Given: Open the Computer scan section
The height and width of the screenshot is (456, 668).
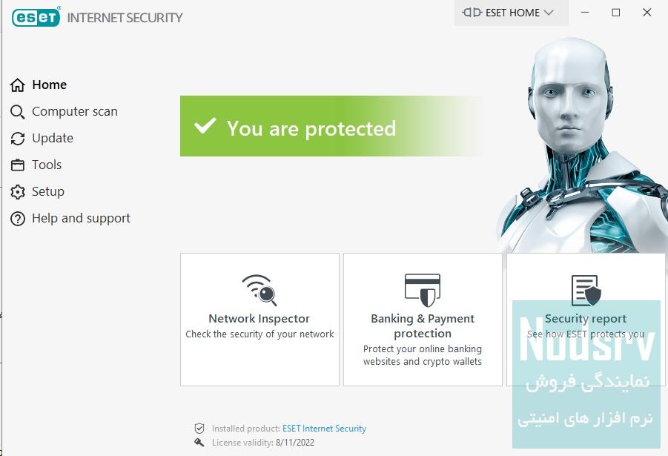Looking at the screenshot, I should [x=74, y=112].
